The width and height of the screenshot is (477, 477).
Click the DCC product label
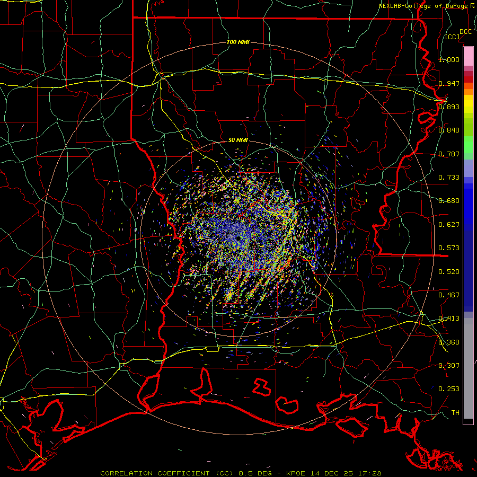(x=465, y=32)
